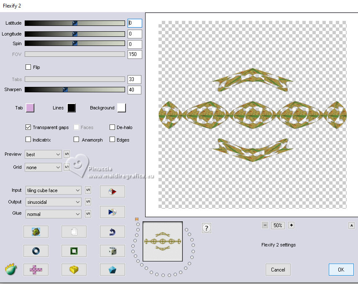The image size is (358, 284).
Task: Enable the Flip checkbox
Action: coord(28,67)
